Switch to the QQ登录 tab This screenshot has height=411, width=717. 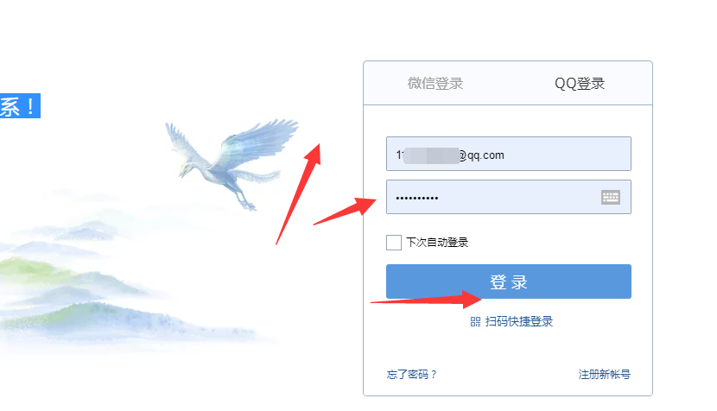click(580, 83)
